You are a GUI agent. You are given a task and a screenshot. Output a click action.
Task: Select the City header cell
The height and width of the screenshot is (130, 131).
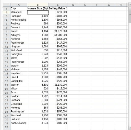coord(19,8)
